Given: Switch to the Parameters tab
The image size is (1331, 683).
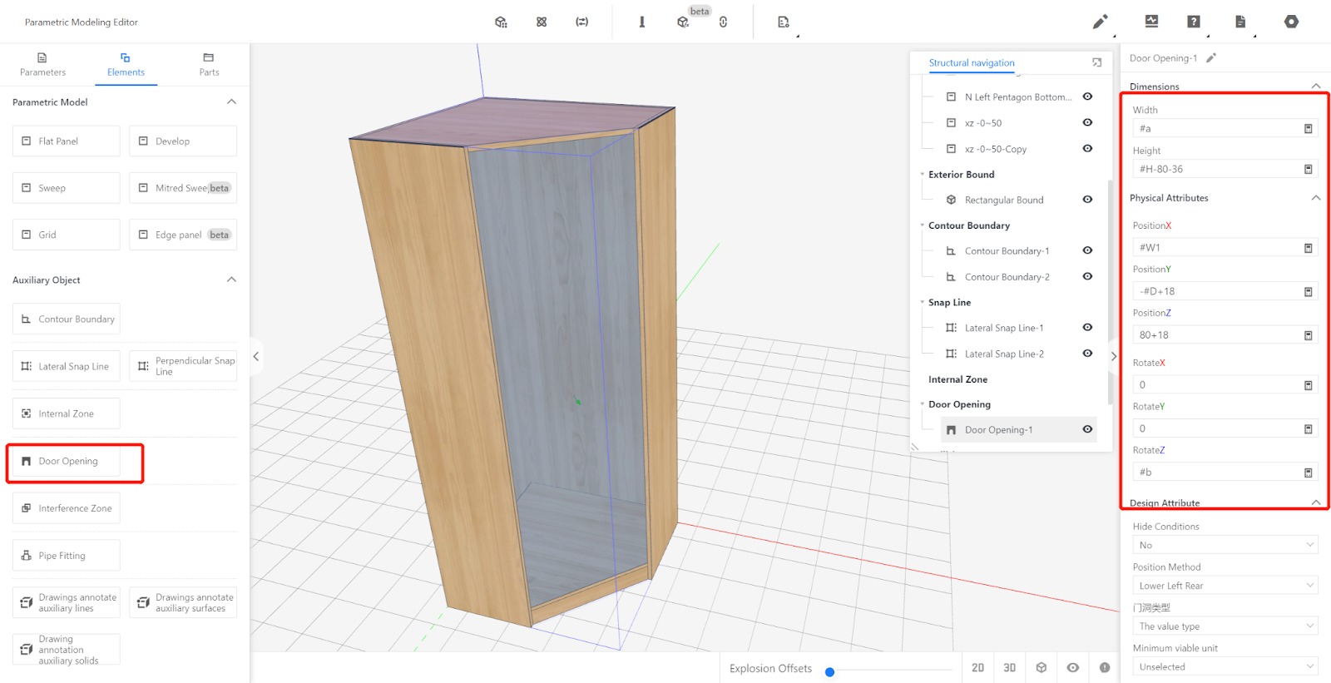Looking at the screenshot, I should (x=42, y=64).
